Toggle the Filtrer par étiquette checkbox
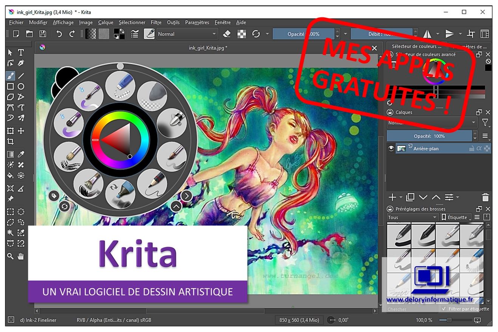 pos(444,309)
